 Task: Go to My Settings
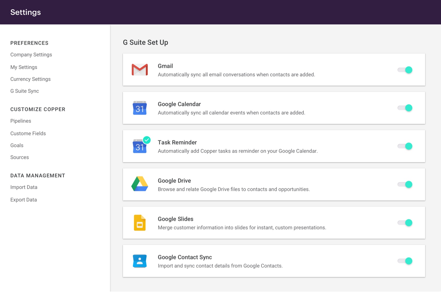coord(24,67)
